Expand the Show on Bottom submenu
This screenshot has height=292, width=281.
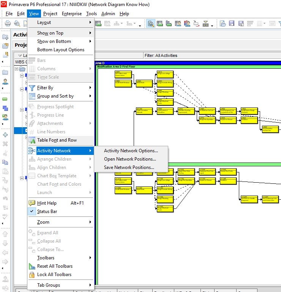[x=61, y=41]
